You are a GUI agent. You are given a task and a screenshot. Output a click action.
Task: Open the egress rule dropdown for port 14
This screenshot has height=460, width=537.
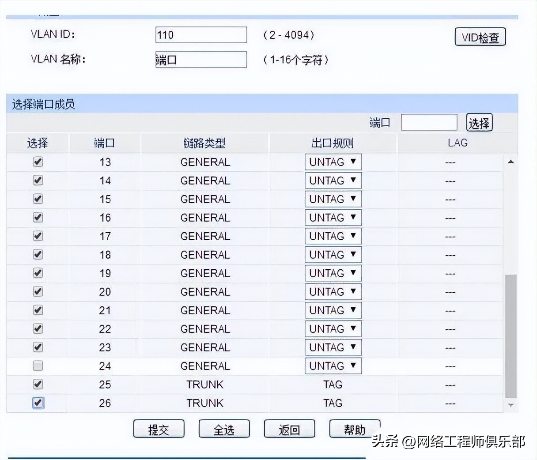[x=333, y=180]
